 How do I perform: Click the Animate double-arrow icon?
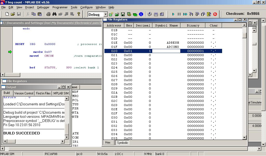click(185, 14)
